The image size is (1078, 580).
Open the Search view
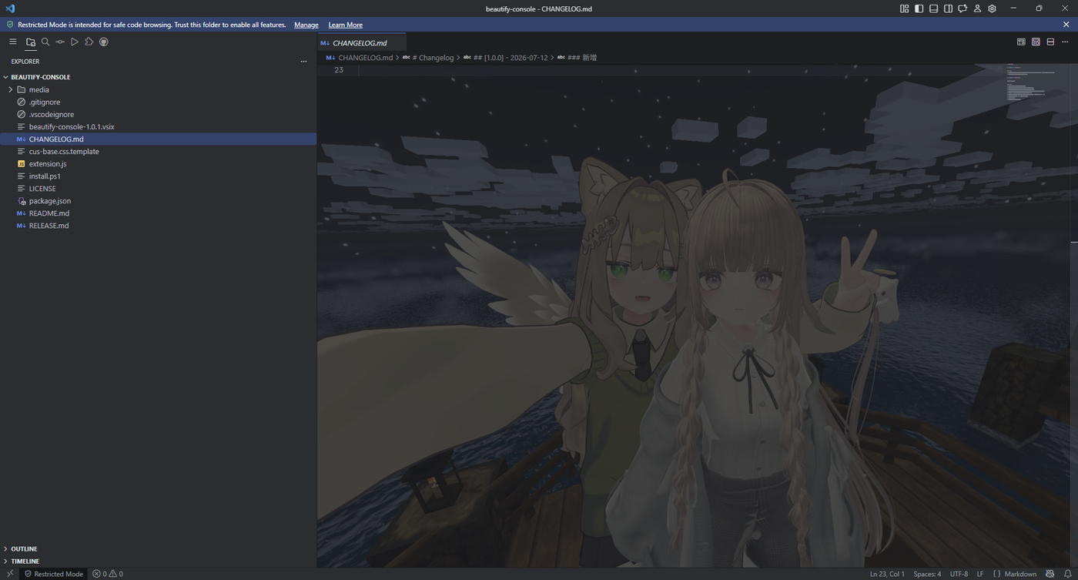coord(45,42)
